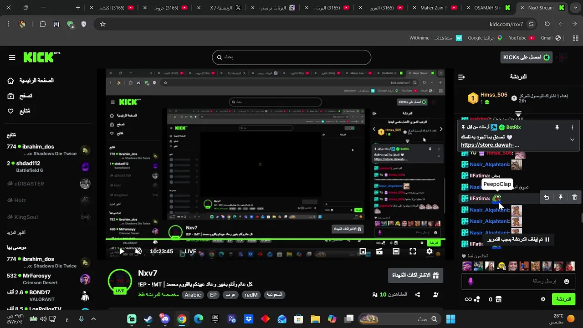
Task: Click the Nasir_Alqahtani username below PeepoClap
Action: (x=489, y=210)
